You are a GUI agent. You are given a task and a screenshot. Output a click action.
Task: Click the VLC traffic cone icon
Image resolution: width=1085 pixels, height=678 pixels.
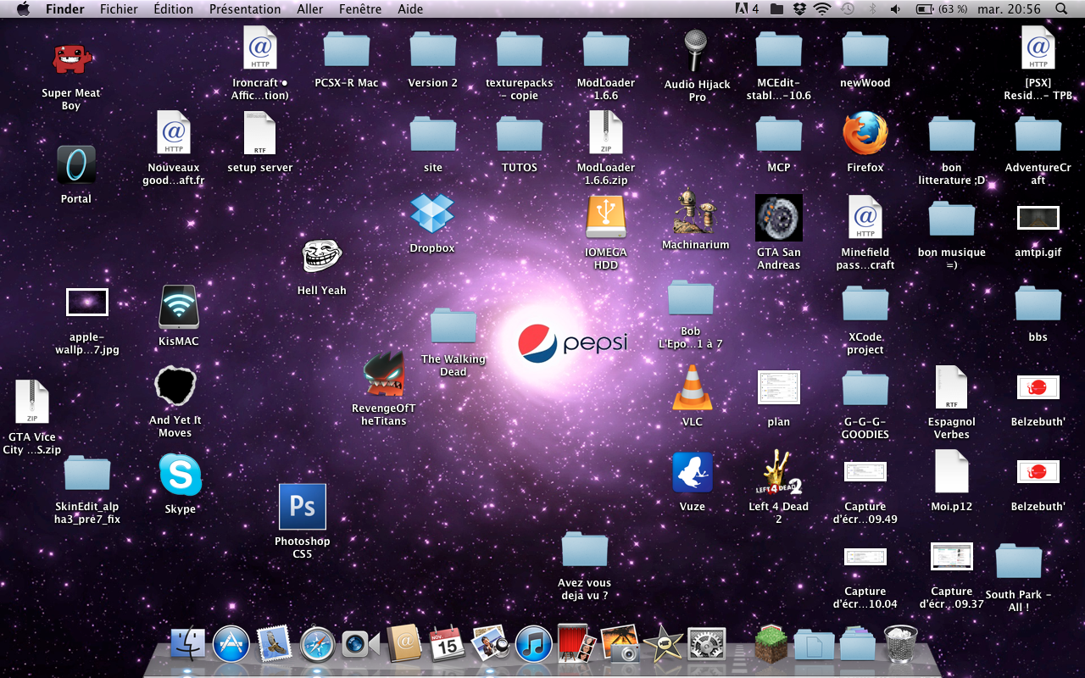coord(693,388)
